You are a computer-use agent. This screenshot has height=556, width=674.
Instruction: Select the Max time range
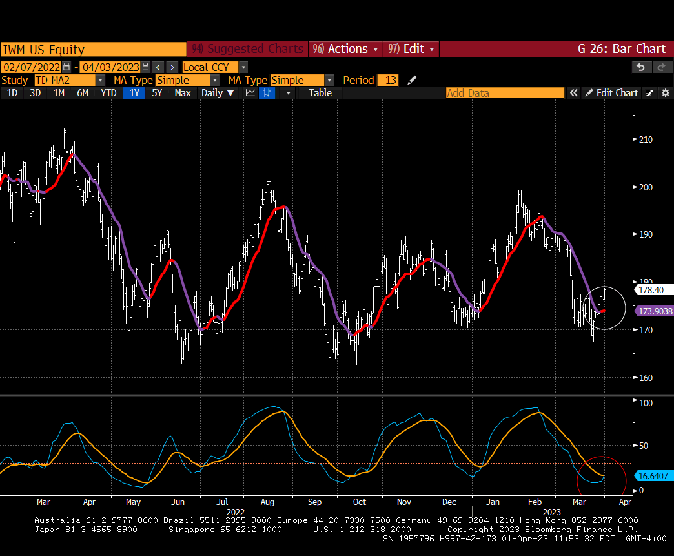pyautogui.click(x=183, y=93)
